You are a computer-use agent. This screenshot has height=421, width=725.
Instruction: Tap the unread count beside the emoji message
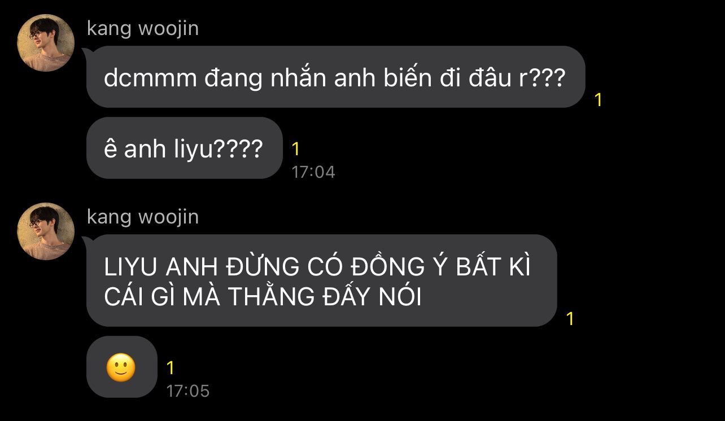coord(171,369)
